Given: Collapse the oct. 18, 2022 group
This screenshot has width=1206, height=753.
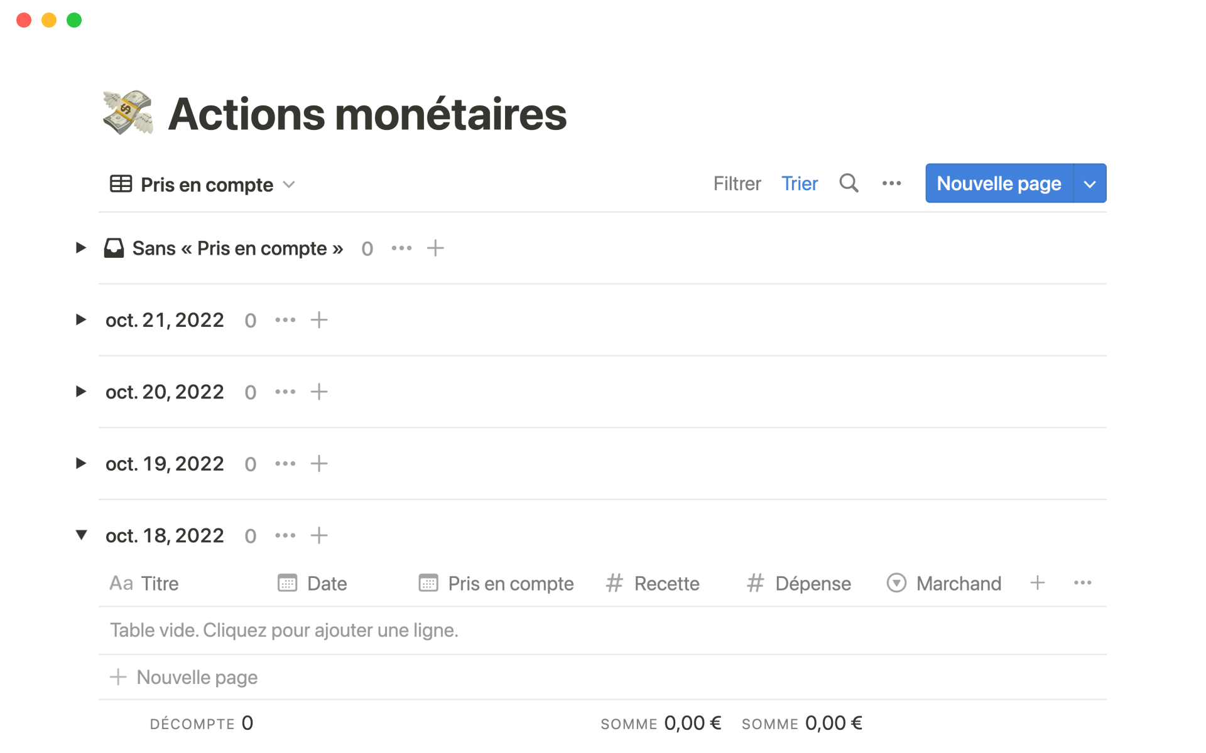Looking at the screenshot, I should click(81, 535).
